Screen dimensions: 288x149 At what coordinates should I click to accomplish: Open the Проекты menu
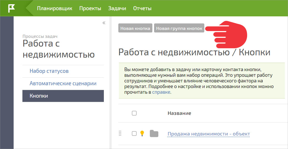click(x=90, y=8)
